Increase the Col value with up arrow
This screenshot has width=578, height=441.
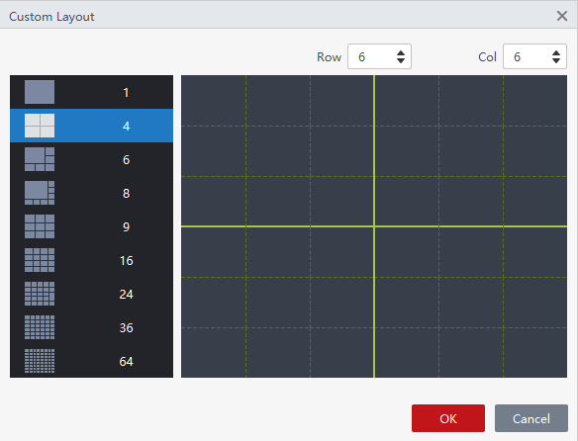point(556,52)
